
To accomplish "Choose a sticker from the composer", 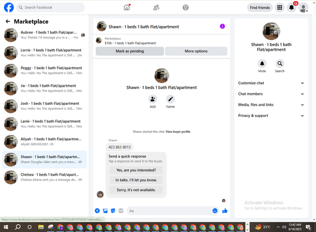I will (x=113, y=211).
